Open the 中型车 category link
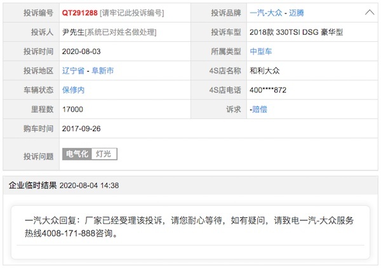Screen dimensions: 381x268 (x=261, y=51)
